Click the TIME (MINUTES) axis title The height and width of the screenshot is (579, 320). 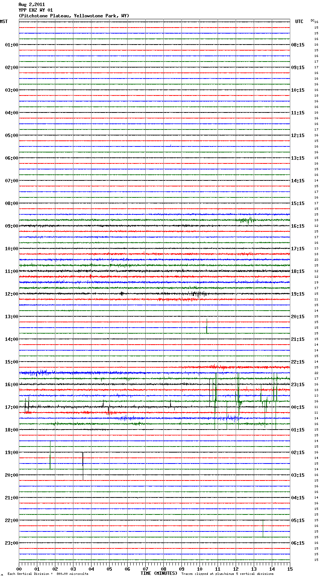pyautogui.click(x=158, y=573)
